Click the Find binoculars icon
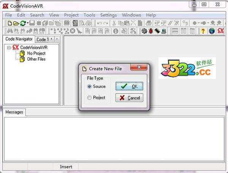228x173 pixels. 10,31
